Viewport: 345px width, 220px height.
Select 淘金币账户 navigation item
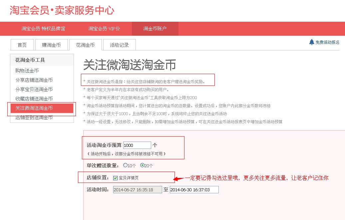point(155,29)
